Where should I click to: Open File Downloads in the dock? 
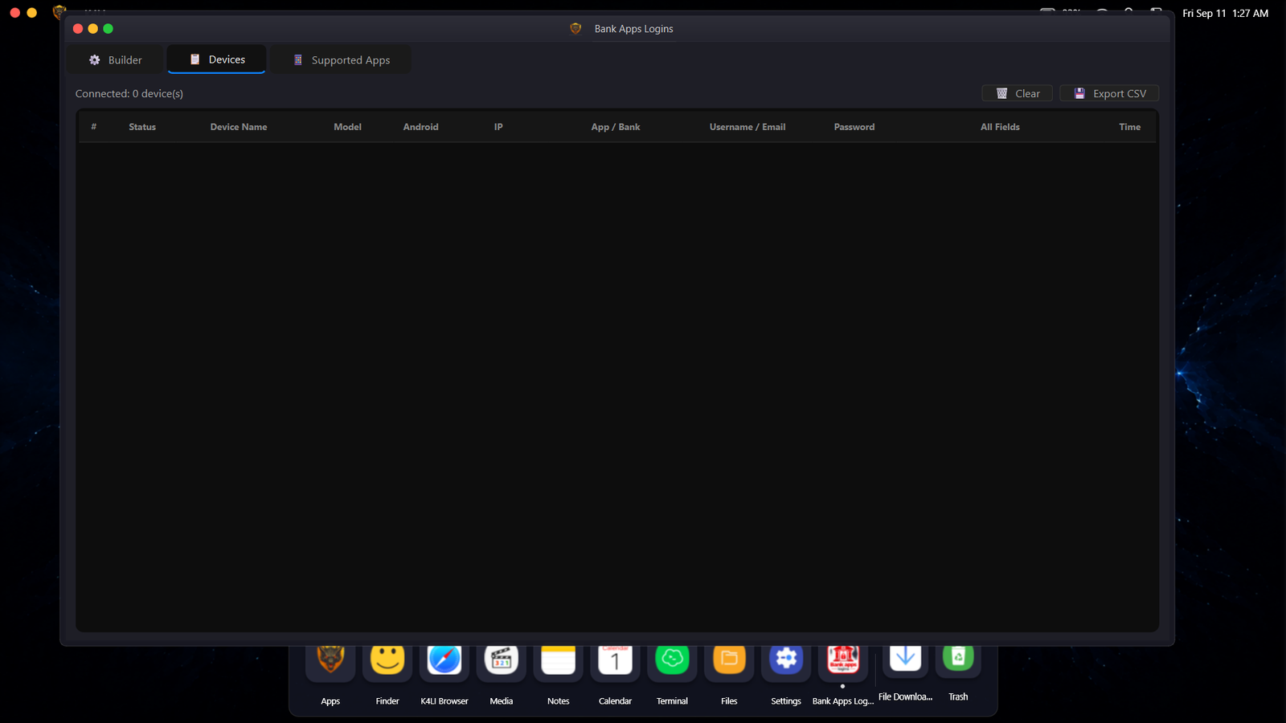(x=905, y=660)
